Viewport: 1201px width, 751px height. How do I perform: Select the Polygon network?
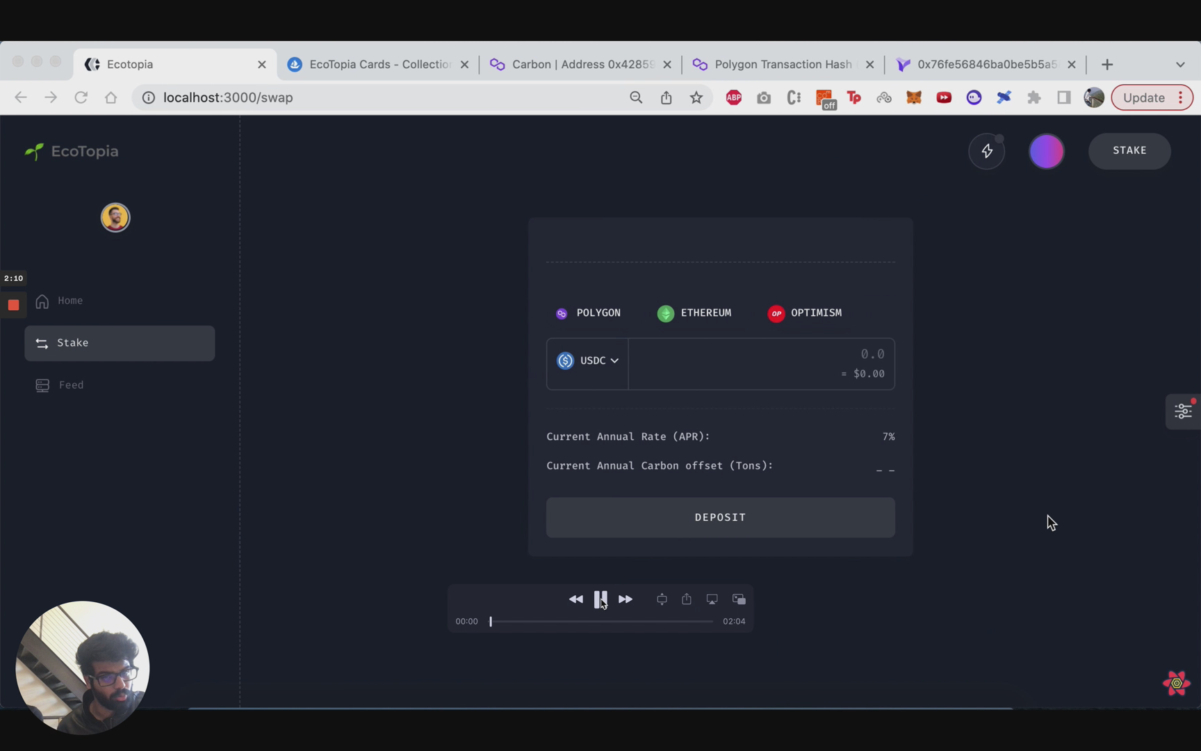588,313
